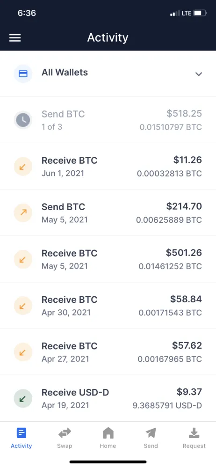Open the Swap tab icon
The width and height of the screenshot is (216, 468).
pos(65,433)
